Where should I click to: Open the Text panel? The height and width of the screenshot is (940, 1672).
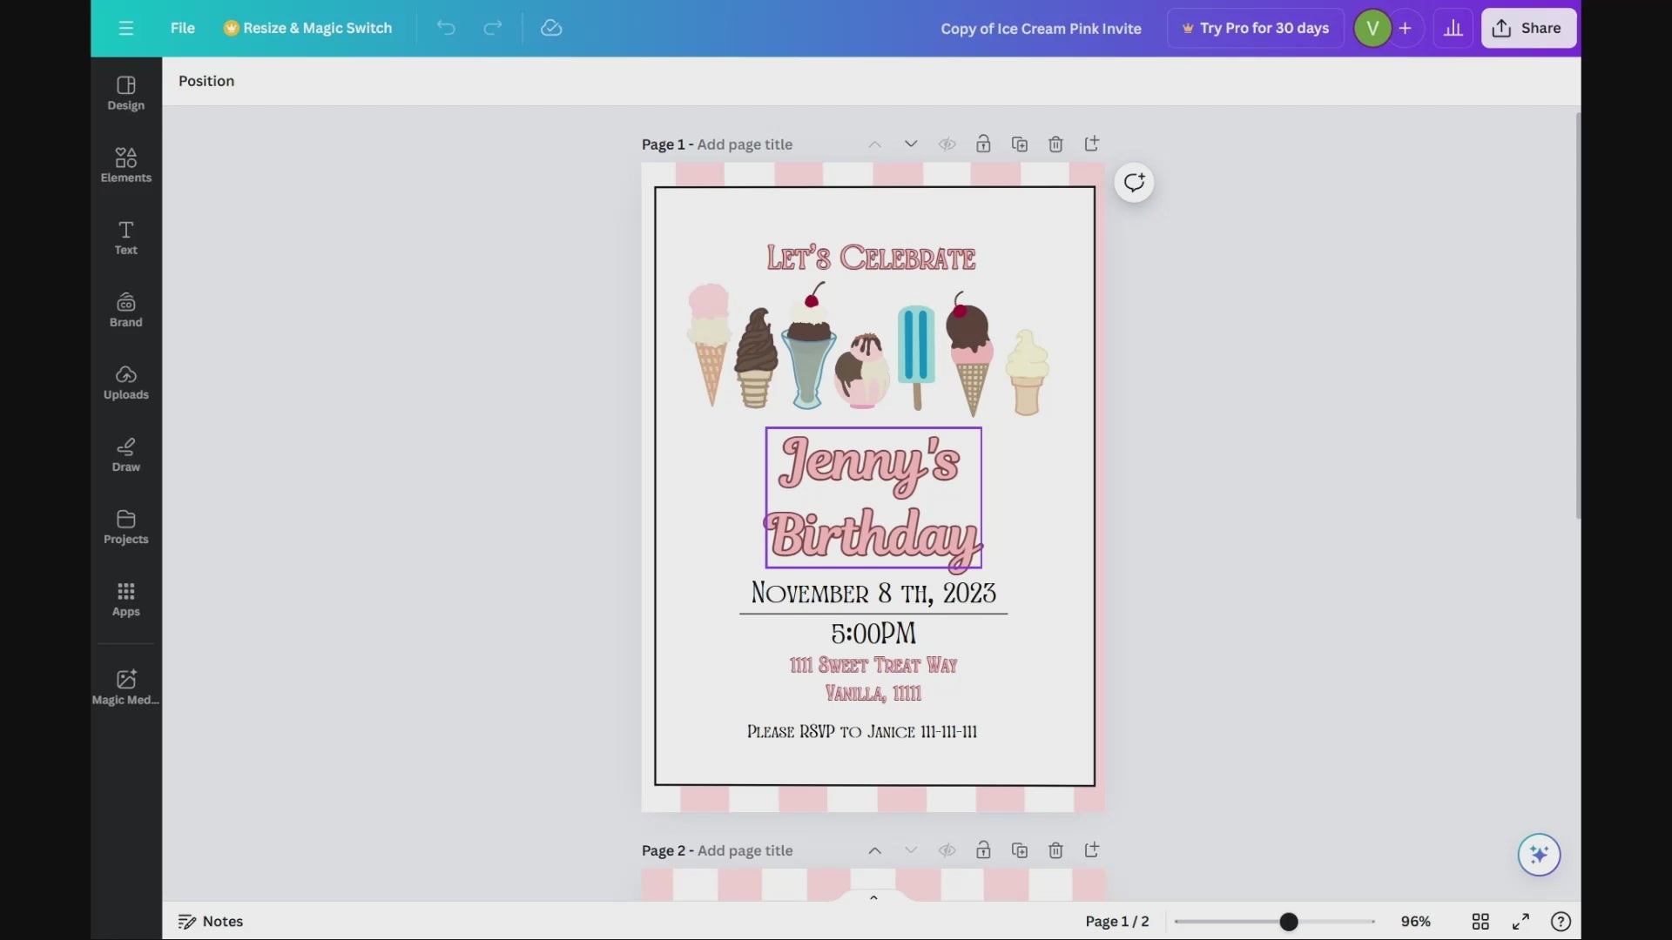pyautogui.click(x=126, y=238)
